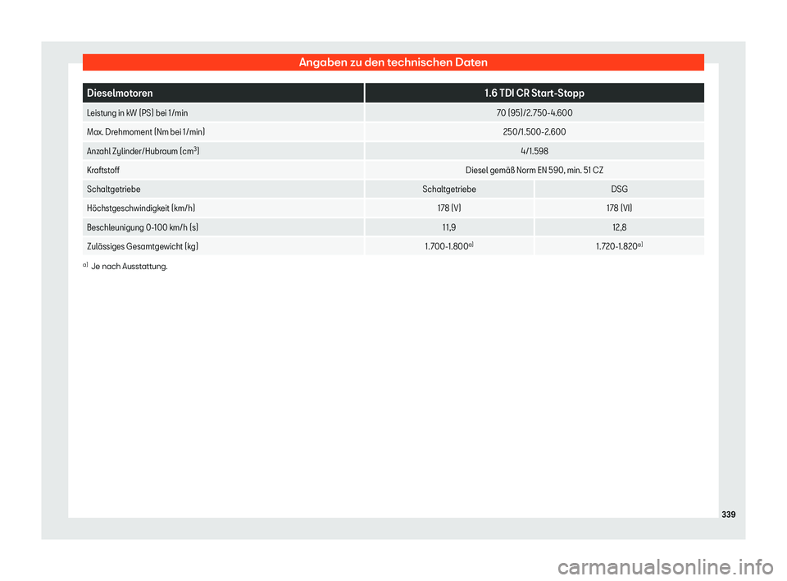
Task: Click the footnote 'Je nach Ausstattung'
Action: point(129,267)
